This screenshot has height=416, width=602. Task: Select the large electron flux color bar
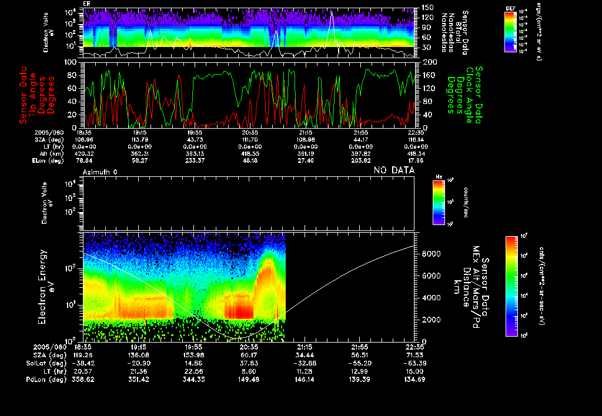click(511, 286)
